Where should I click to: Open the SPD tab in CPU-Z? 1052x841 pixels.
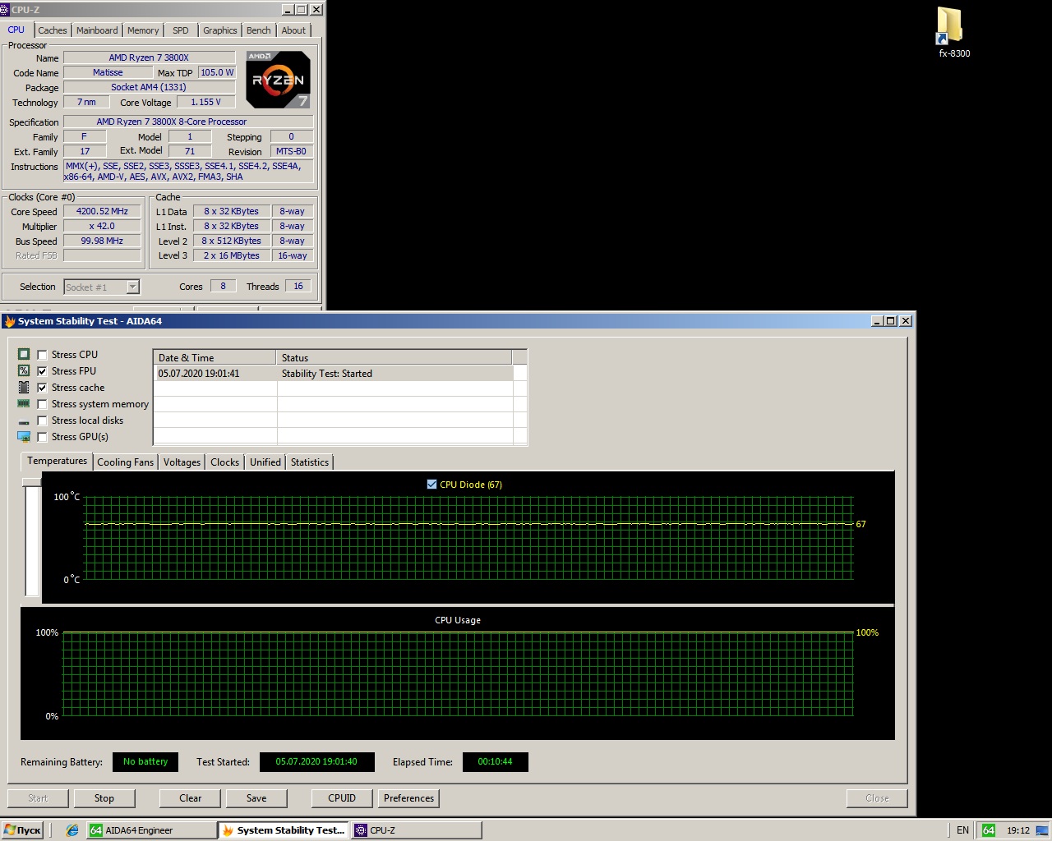click(181, 30)
